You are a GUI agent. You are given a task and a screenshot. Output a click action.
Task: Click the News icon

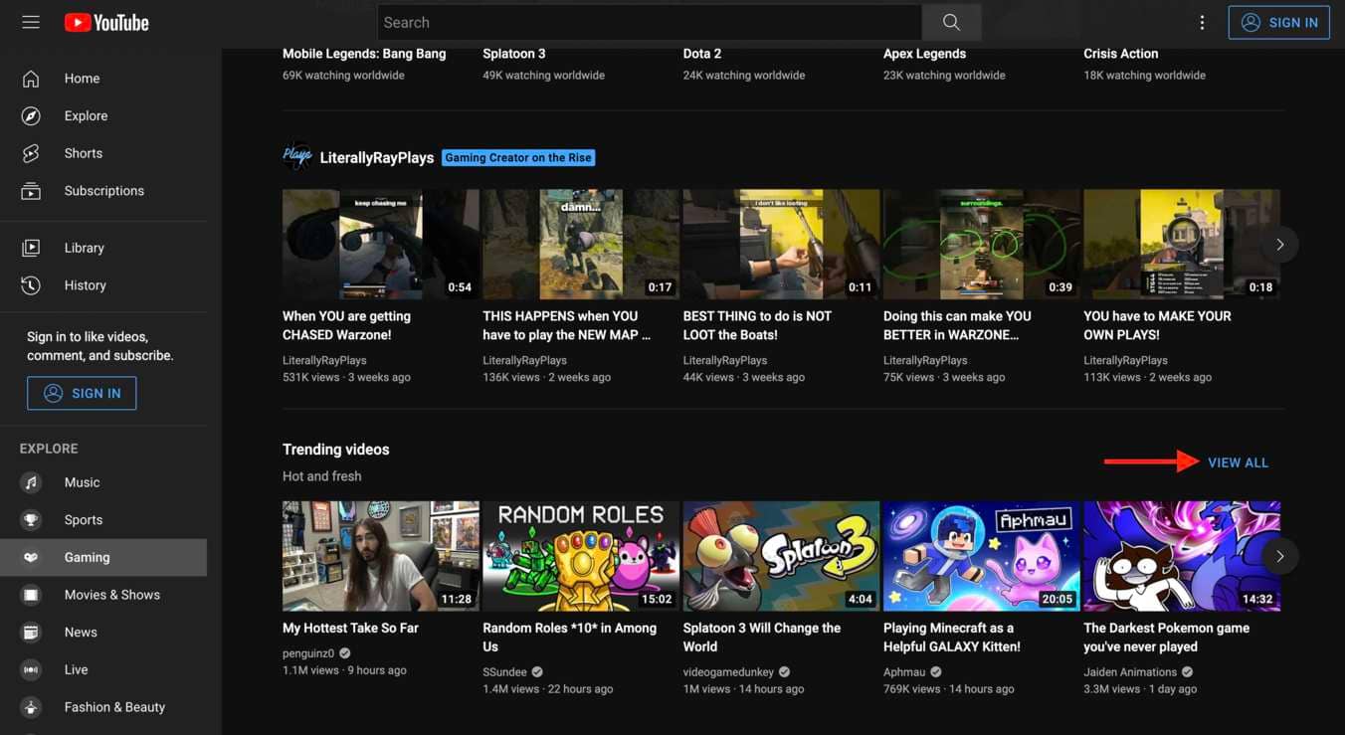point(31,633)
